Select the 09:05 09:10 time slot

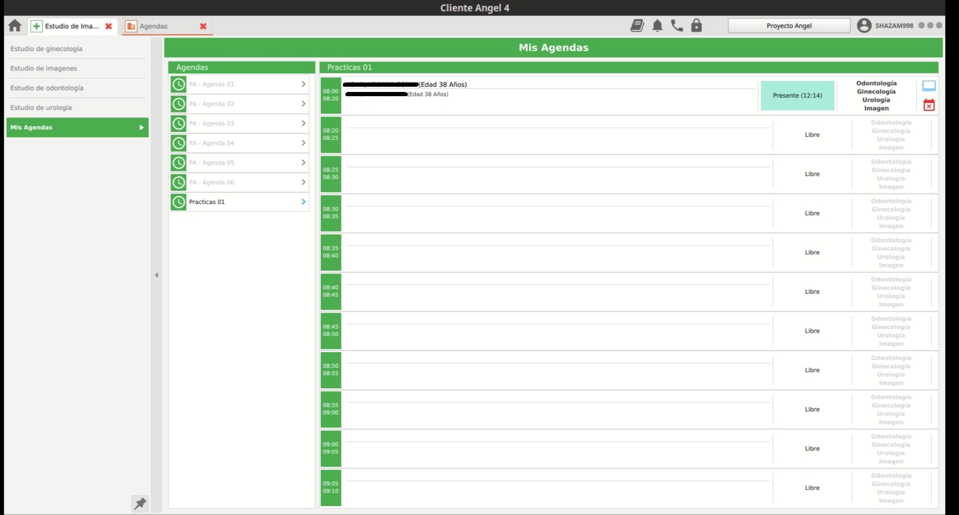pos(331,488)
